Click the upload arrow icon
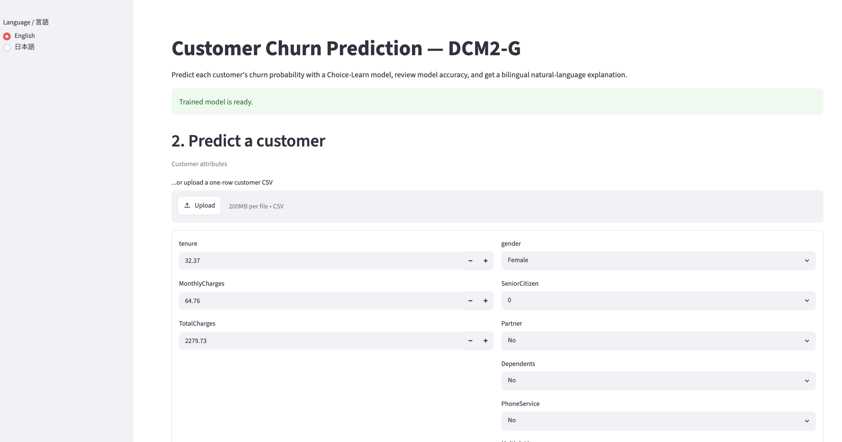This screenshot has height=442, width=842. pos(187,205)
